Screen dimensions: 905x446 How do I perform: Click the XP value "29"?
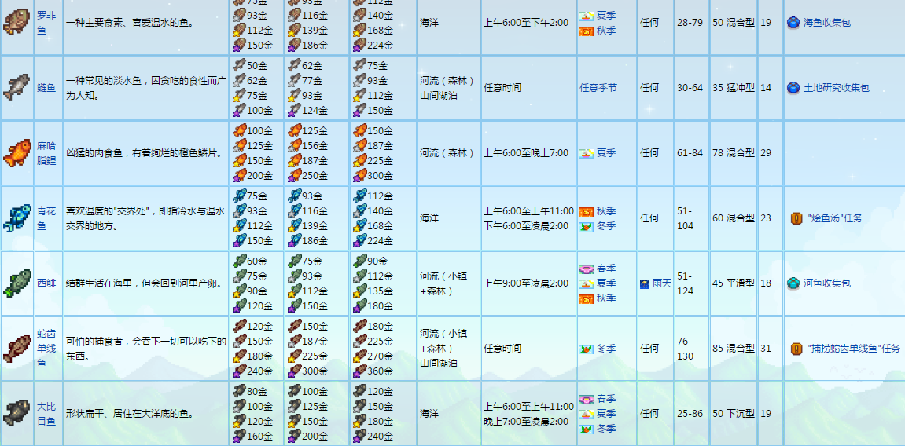[766, 152]
